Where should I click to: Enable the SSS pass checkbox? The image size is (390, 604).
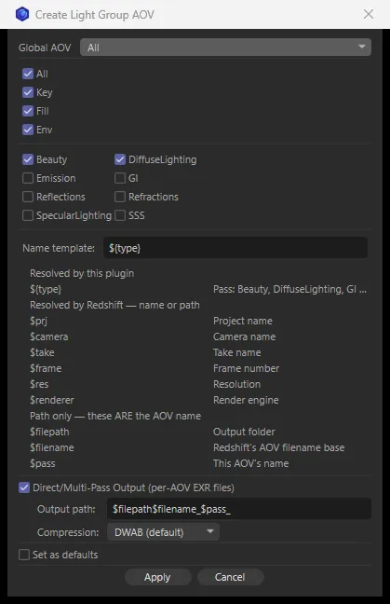120,215
